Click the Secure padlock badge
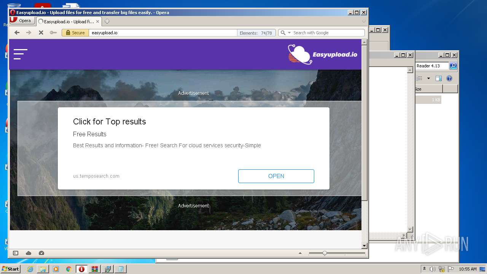 point(75,33)
